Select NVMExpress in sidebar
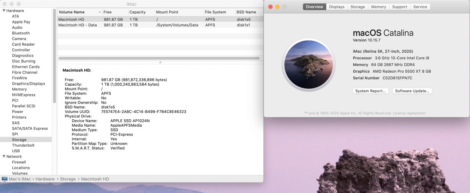The height and width of the screenshot is (193, 470). coord(24,95)
